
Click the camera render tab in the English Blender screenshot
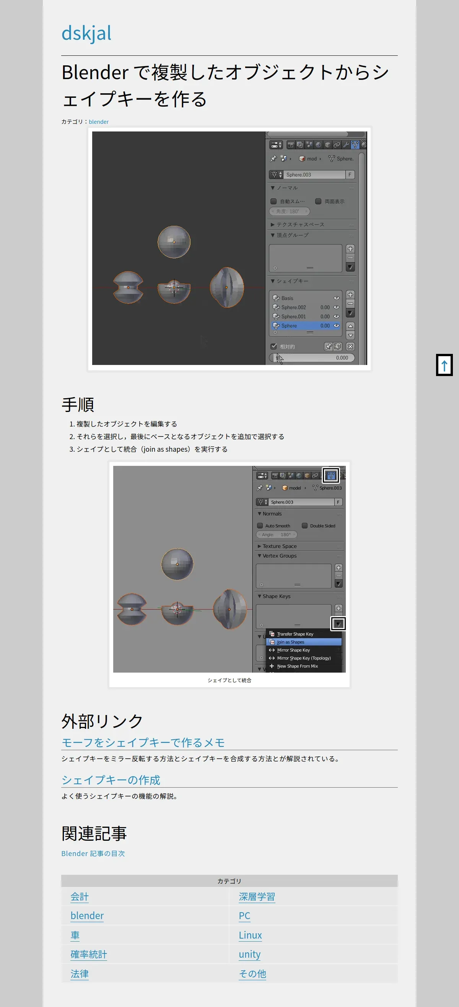[275, 476]
